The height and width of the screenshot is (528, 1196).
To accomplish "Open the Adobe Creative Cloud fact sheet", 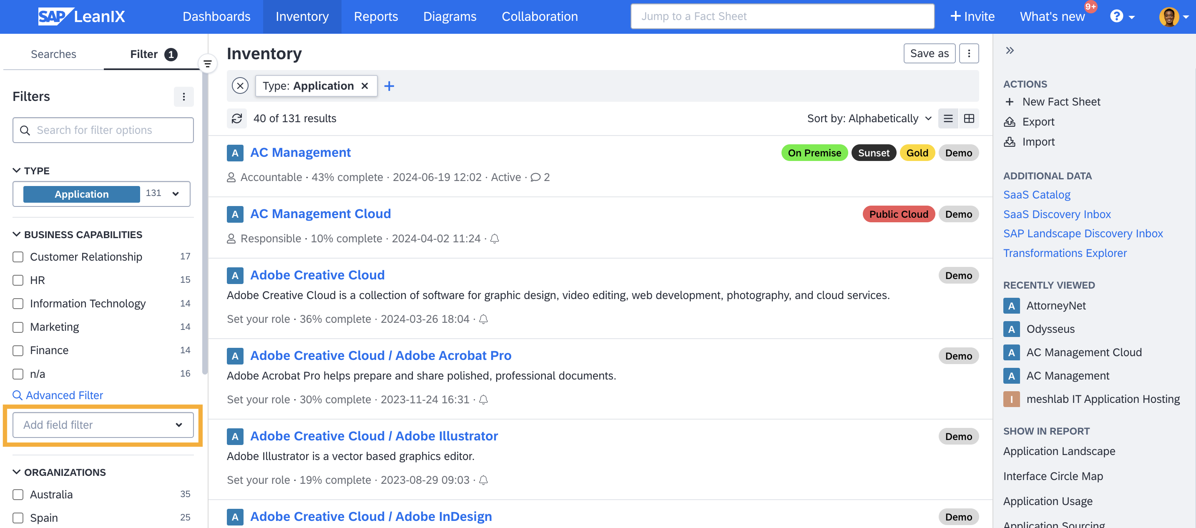I will pos(317,275).
